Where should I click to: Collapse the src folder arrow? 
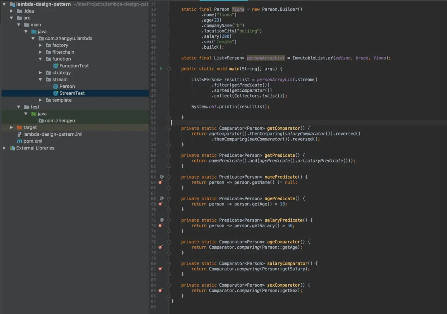(x=12, y=18)
